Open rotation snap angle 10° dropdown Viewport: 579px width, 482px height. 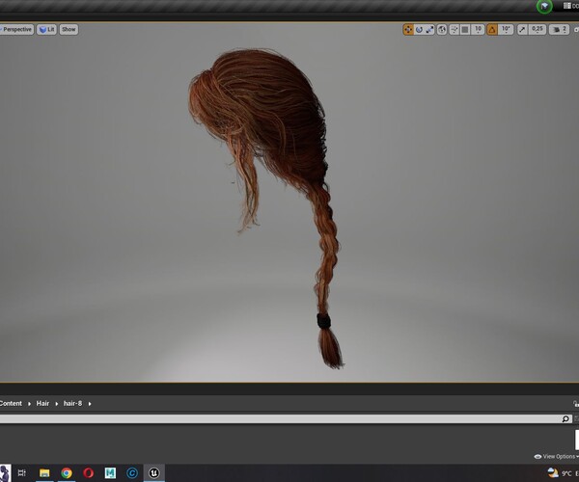tap(506, 29)
